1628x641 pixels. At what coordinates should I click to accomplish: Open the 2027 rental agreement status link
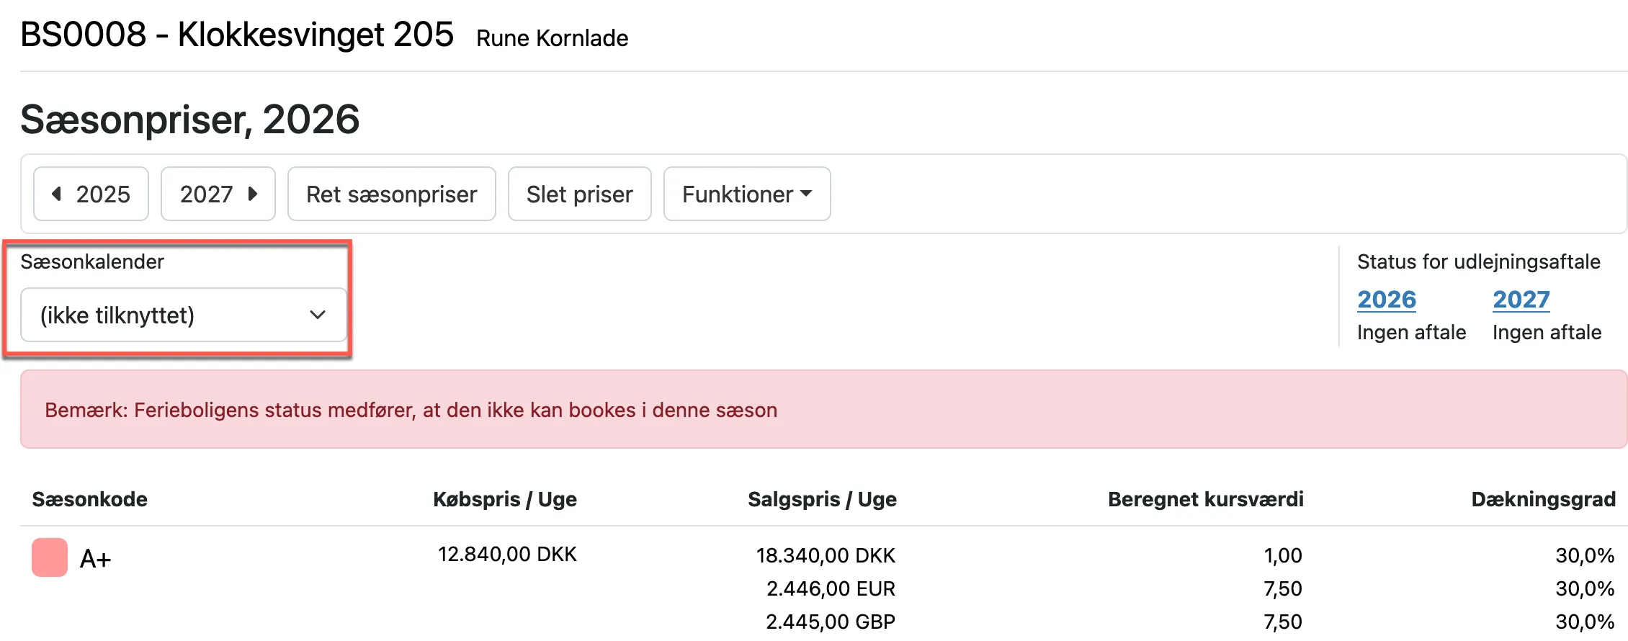click(1520, 299)
